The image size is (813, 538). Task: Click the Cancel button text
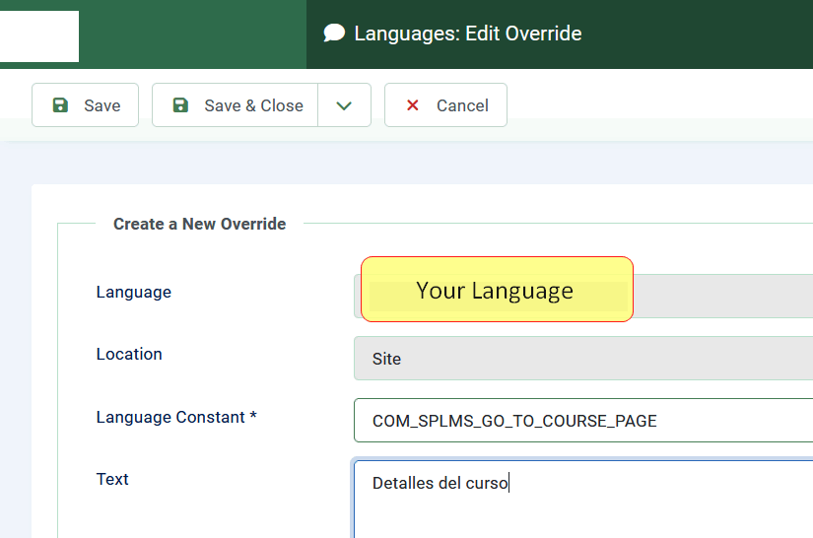(x=462, y=105)
